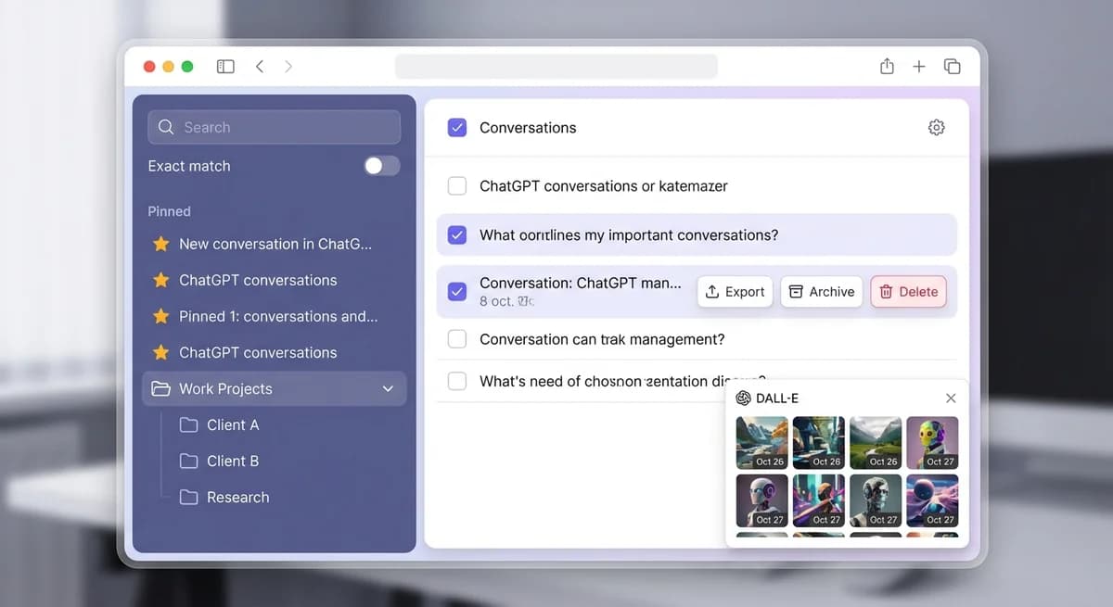The image size is (1113, 607).
Task: Click the browser address bar
Action: click(556, 67)
